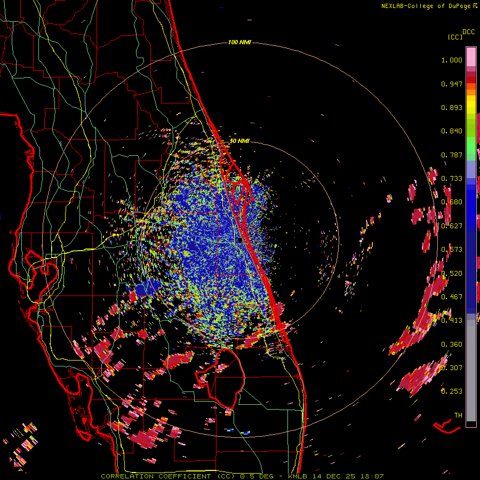The image size is (480, 480).
Task: Click the 100 NMI range ring label
Action: coord(239,42)
